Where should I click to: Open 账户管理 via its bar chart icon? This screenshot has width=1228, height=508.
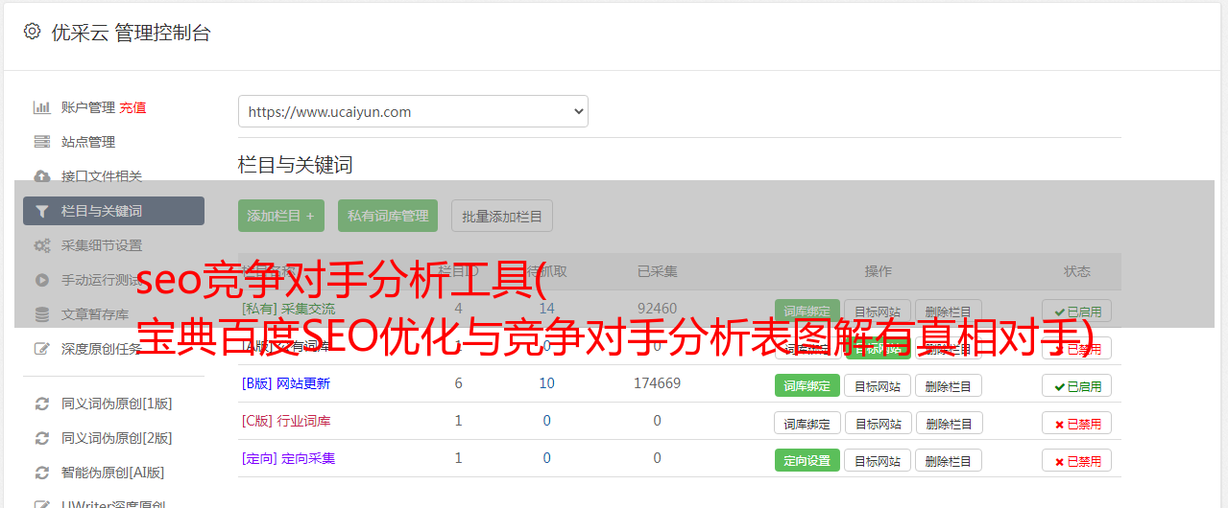[42, 107]
